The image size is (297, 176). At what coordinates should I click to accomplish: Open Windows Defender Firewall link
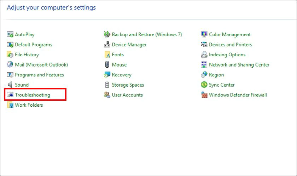point(238,95)
